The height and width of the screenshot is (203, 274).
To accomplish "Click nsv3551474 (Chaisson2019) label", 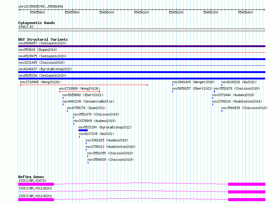I will click(x=96, y=114).
